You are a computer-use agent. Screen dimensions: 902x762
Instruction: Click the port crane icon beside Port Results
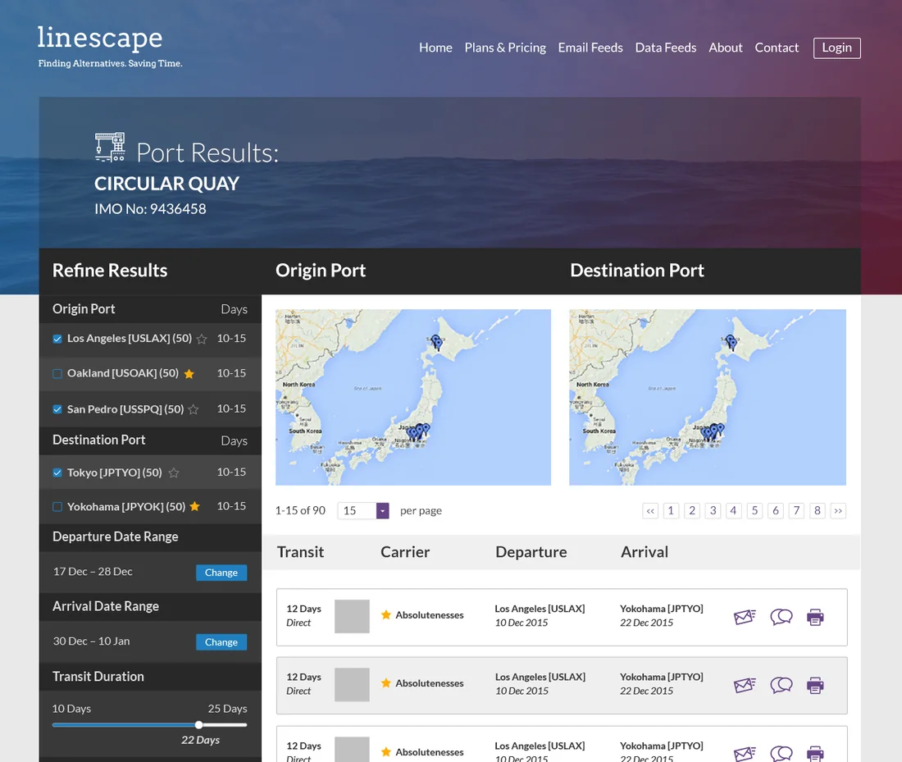tap(110, 148)
